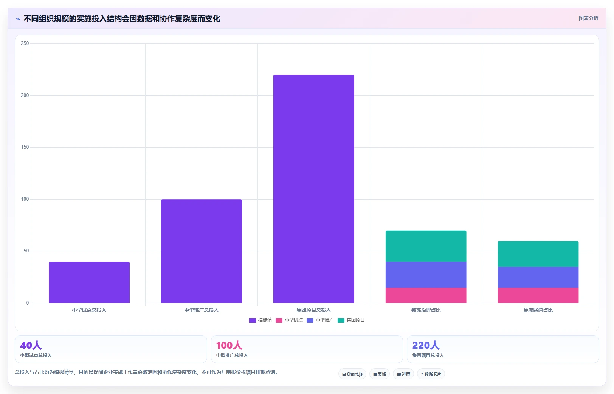614x394 pixels.
Task: Select the 表格 tag
Action: click(380, 374)
